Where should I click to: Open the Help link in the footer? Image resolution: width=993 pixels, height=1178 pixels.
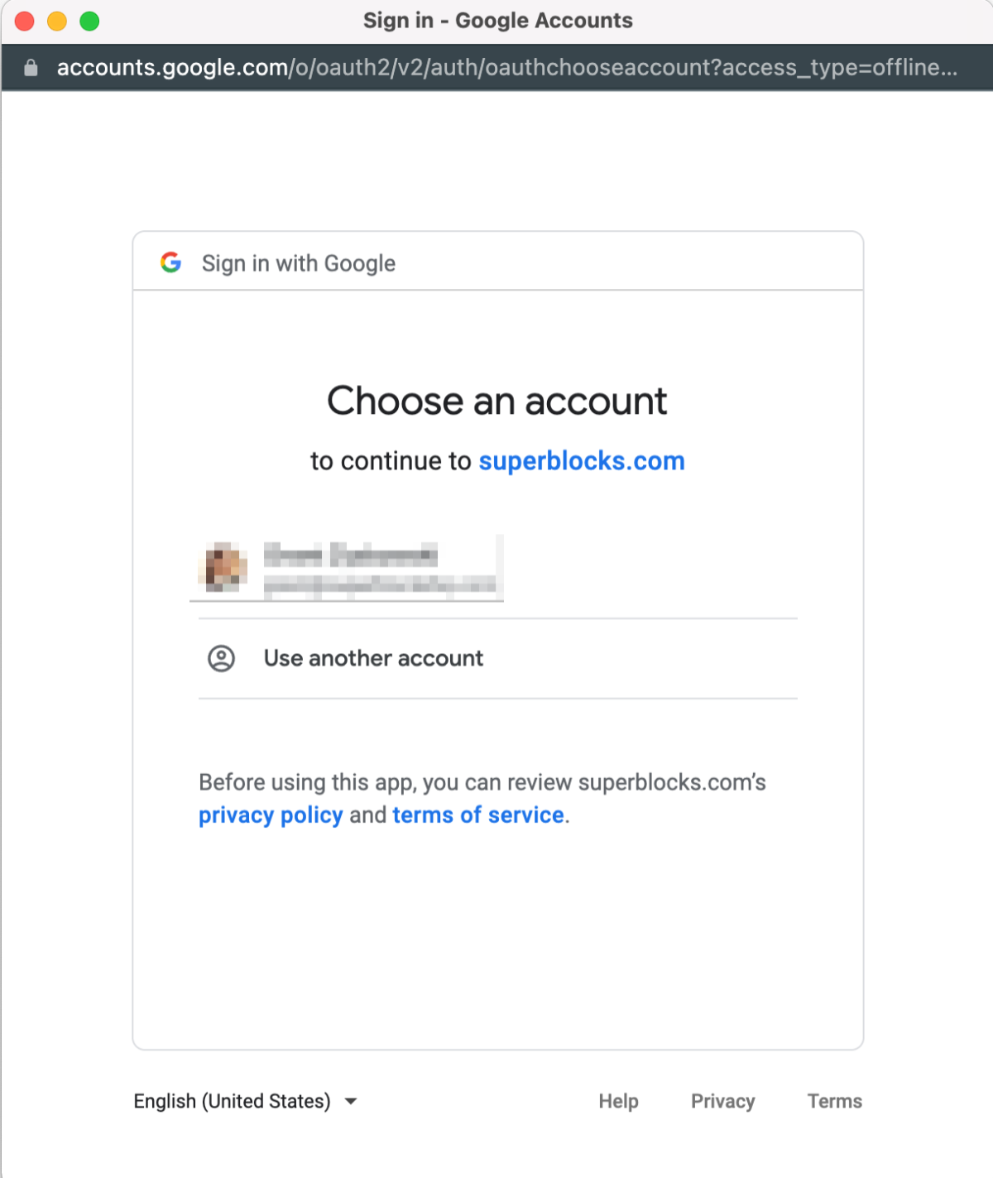[x=617, y=1101]
